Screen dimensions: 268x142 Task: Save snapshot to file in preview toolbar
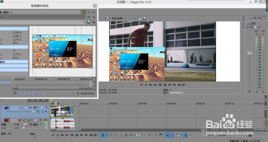[144, 18]
